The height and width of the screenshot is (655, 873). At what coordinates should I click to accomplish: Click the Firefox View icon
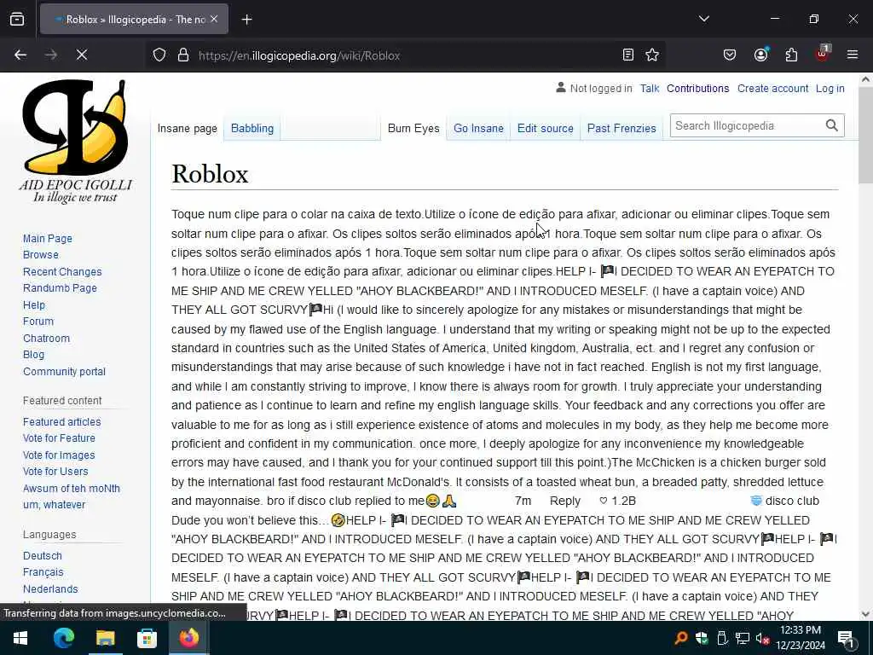[x=17, y=20]
